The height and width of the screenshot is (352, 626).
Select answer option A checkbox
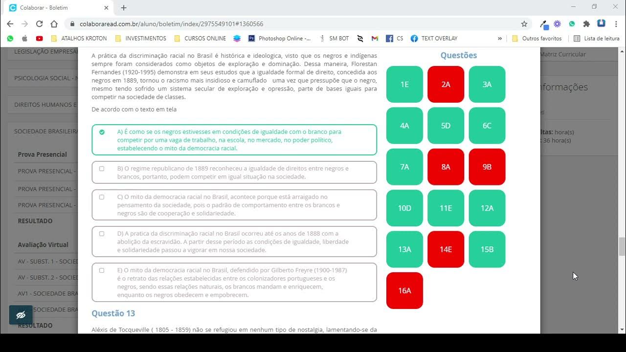[x=102, y=132]
